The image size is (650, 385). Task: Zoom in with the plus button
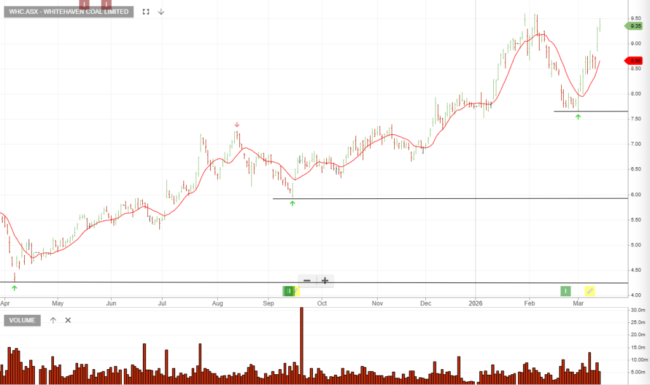(x=325, y=281)
